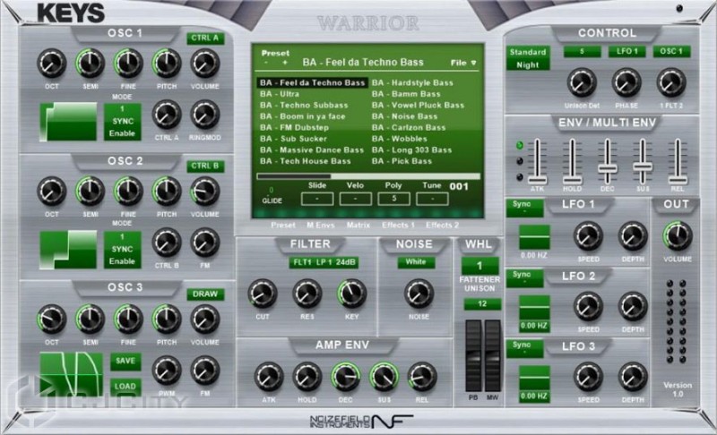Click the OSC 3 PWM knob

click(167, 371)
